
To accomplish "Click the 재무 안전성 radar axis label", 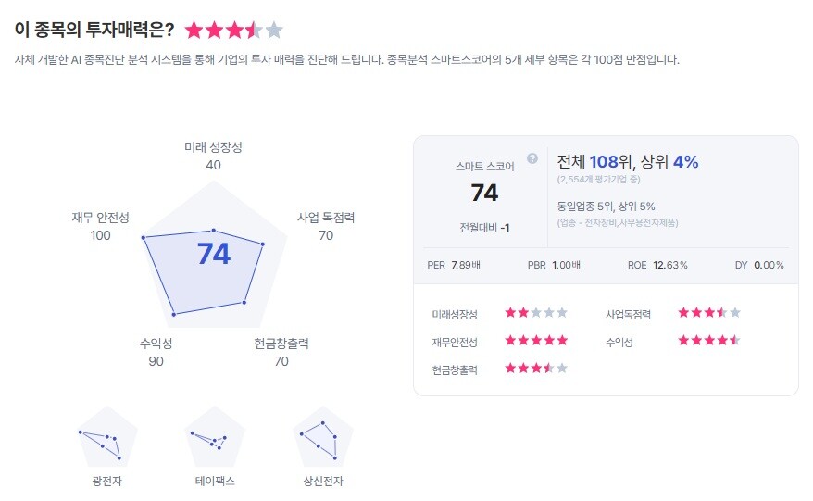I will pos(100,218).
